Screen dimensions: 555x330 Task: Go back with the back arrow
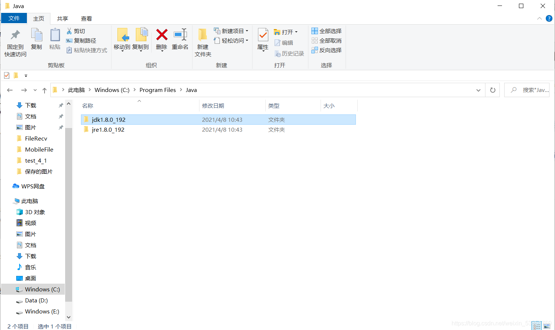coord(10,90)
